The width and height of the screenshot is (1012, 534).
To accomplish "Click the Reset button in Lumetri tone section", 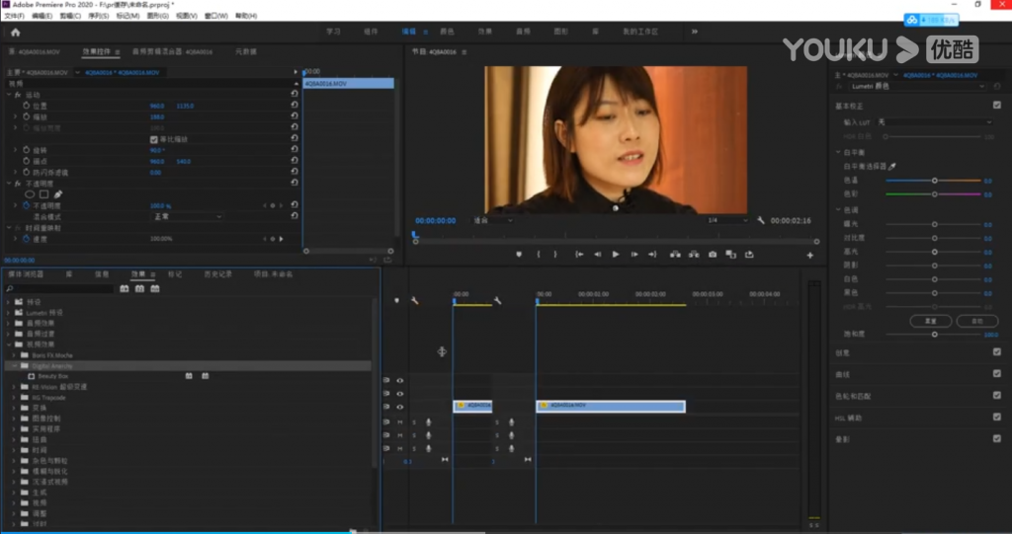I will pyautogui.click(x=930, y=322).
